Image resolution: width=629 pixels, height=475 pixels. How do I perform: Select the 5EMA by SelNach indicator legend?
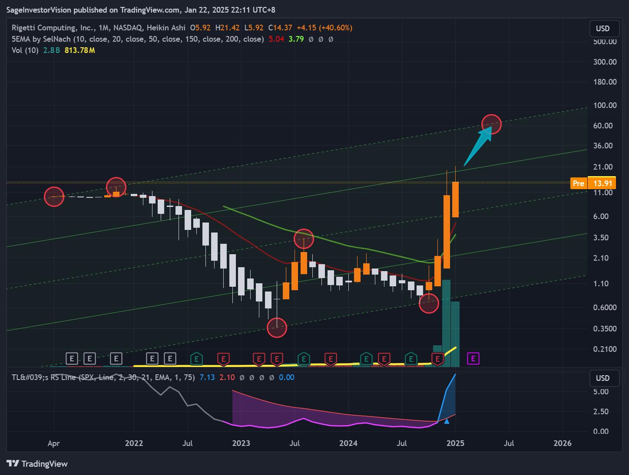138,39
